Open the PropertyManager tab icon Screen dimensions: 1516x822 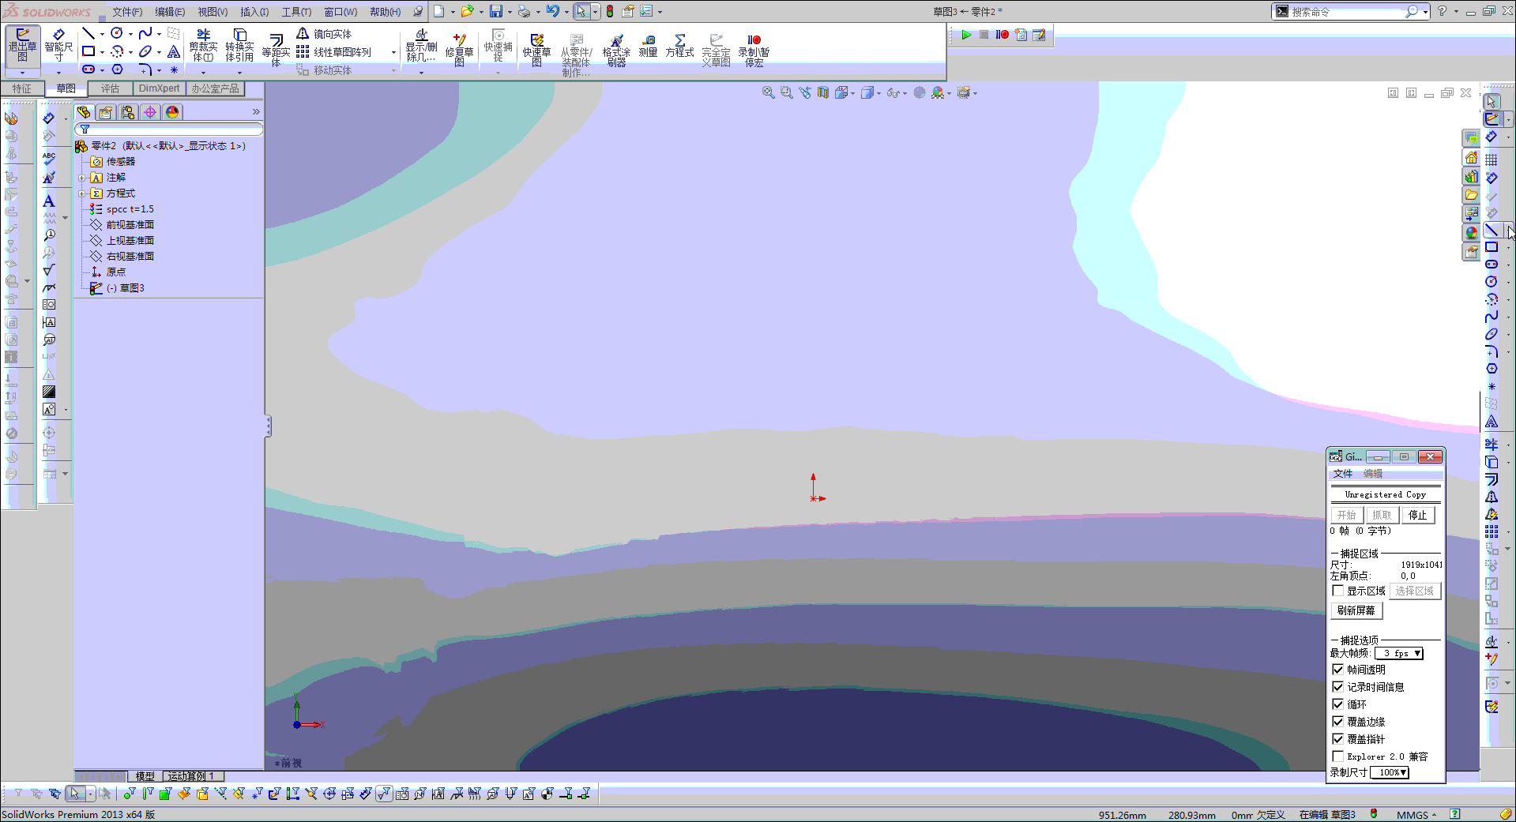(105, 112)
